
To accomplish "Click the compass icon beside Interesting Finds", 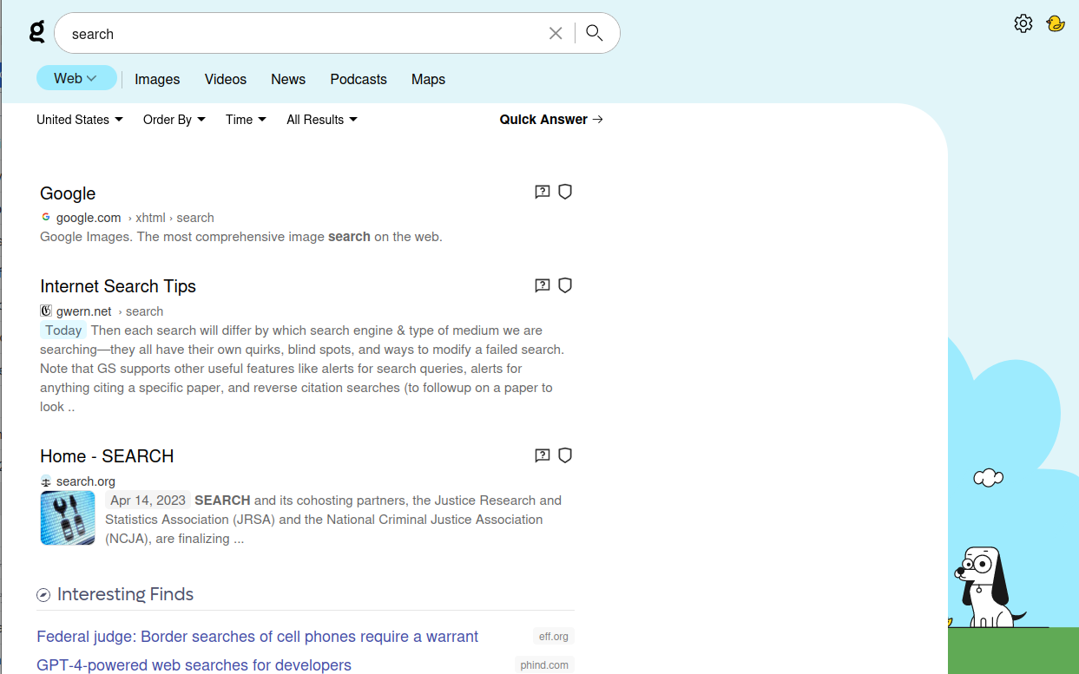I will point(43,595).
